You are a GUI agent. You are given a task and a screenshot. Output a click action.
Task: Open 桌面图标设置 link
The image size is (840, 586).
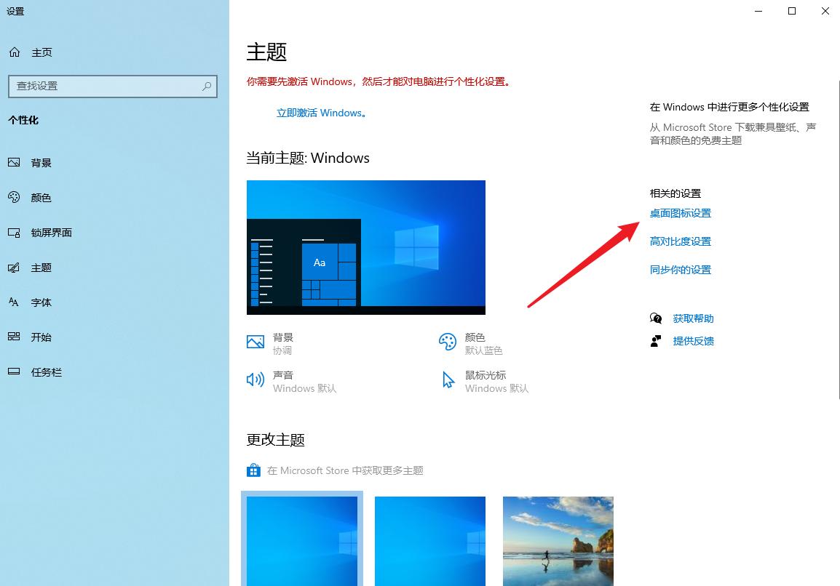681,213
